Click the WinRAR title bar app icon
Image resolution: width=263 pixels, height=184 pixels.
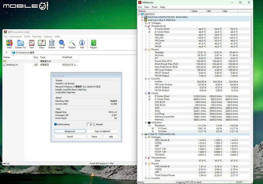[x=5, y=32]
